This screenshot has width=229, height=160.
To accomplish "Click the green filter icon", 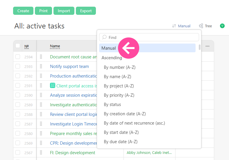I will (222, 26).
